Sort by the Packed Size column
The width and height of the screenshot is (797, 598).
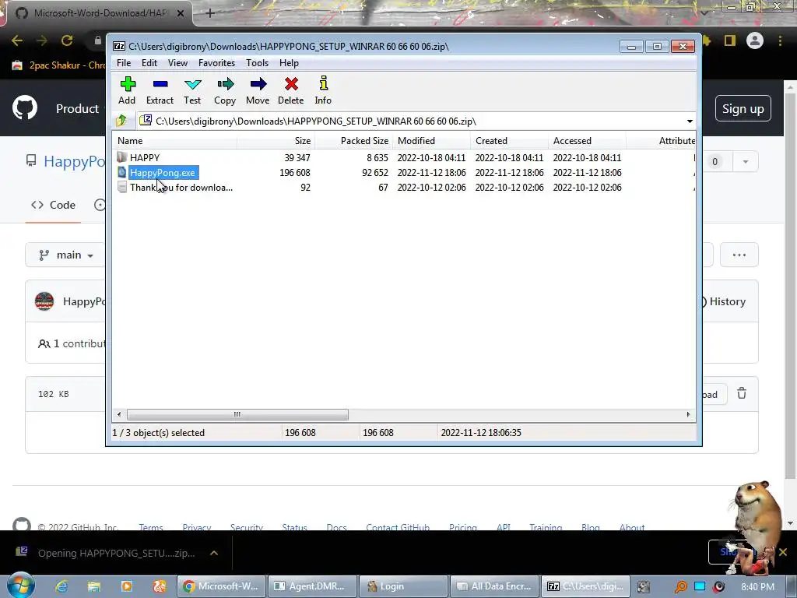coord(354,141)
